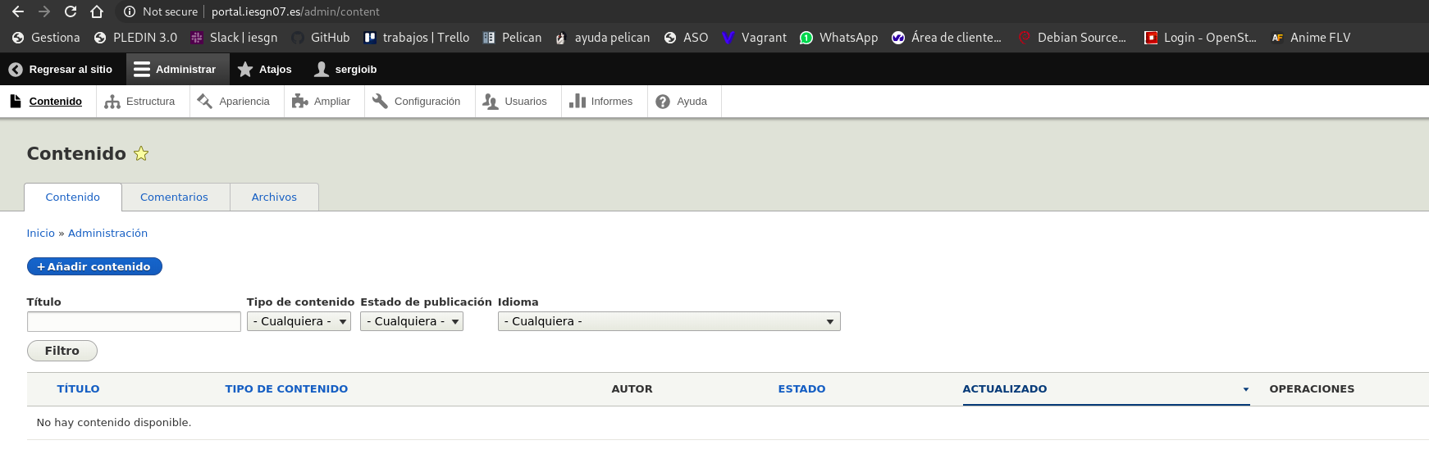The height and width of the screenshot is (454, 1429).
Task: Open the Pelican bookmark
Action: 512,38
